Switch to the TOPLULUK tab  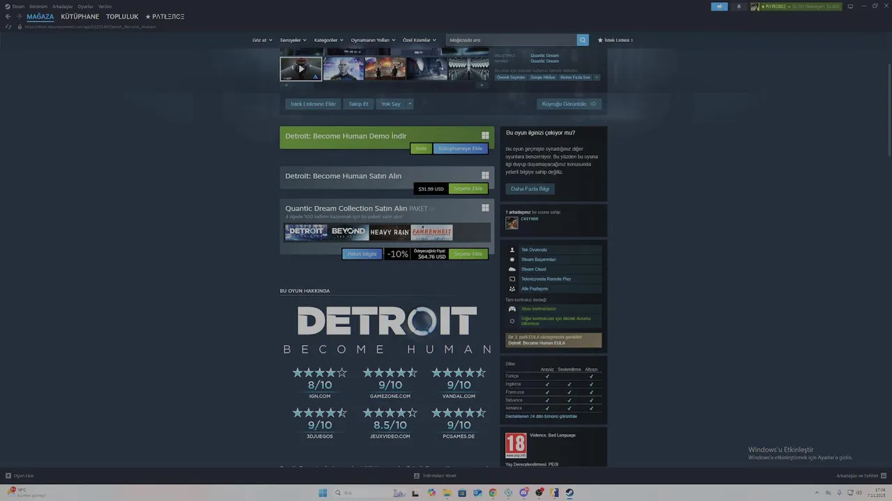point(123,16)
